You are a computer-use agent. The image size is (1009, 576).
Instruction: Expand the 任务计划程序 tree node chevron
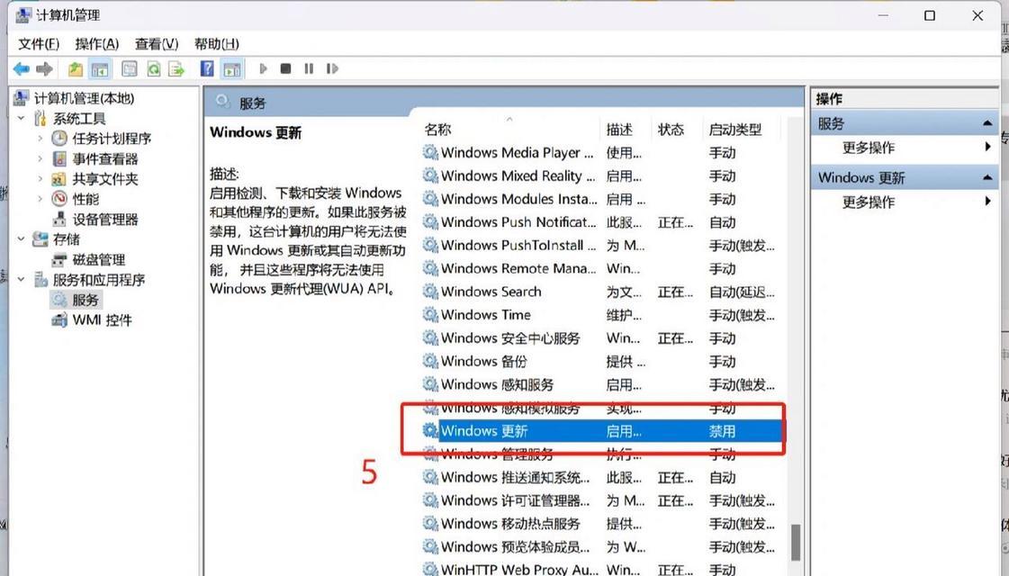click(x=40, y=139)
